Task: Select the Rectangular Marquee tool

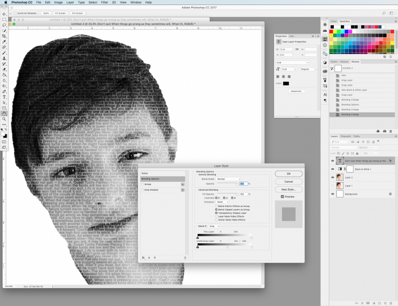Action: click(4, 19)
